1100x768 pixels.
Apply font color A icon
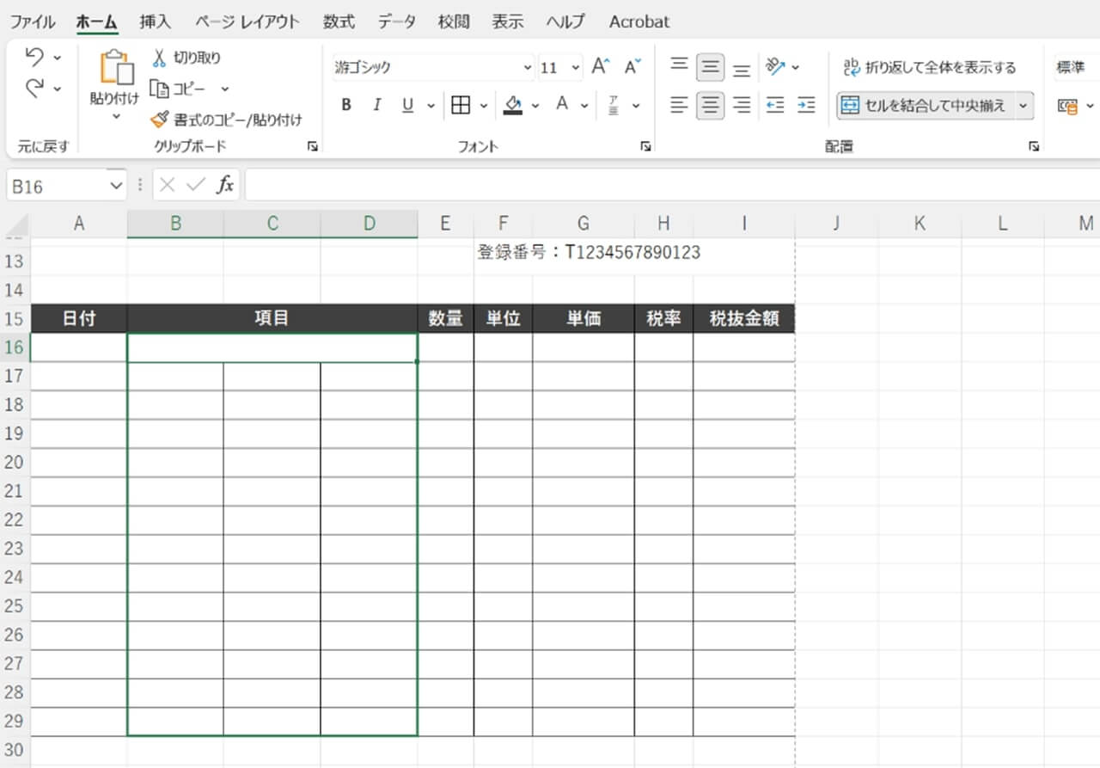click(x=562, y=105)
